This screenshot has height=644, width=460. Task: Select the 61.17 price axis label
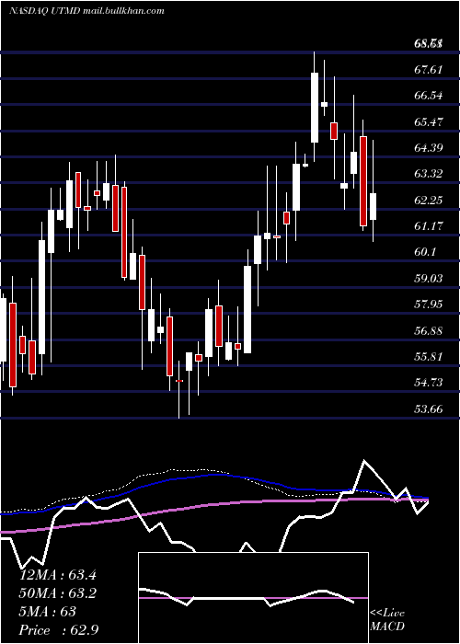point(429,226)
